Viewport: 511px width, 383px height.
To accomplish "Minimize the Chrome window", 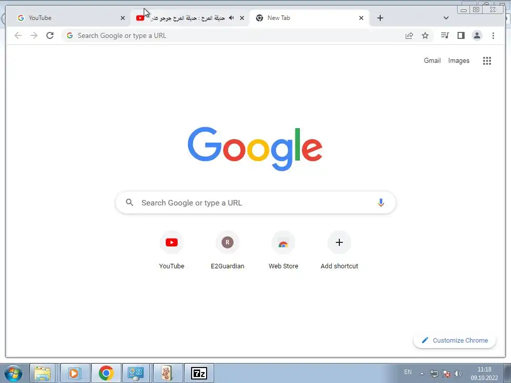I will [464, 10].
